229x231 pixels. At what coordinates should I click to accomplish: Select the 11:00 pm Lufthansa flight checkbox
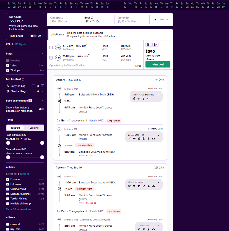[51, 58]
